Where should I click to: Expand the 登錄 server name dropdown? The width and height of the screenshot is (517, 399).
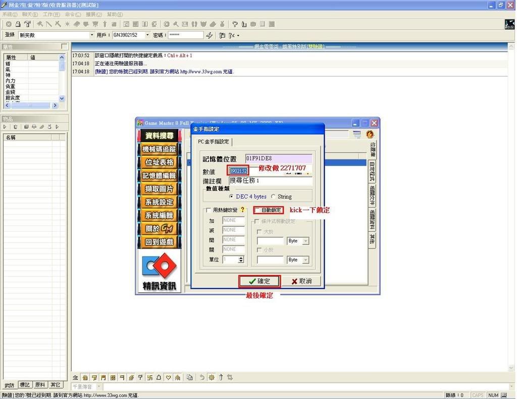(92, 35)
